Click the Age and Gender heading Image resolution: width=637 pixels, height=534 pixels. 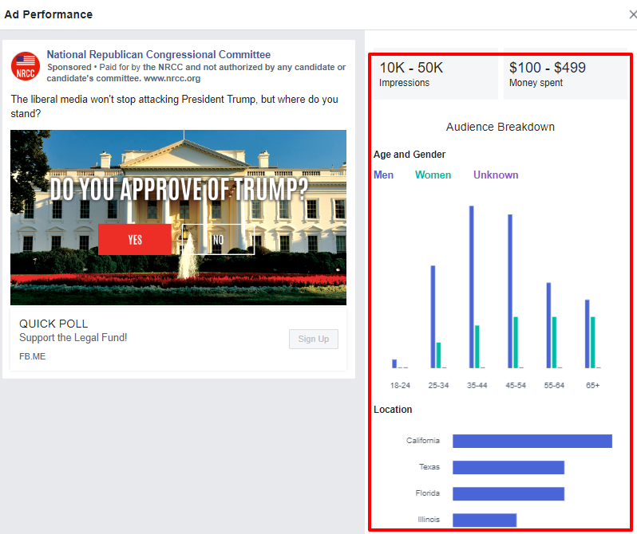[409, 155]
